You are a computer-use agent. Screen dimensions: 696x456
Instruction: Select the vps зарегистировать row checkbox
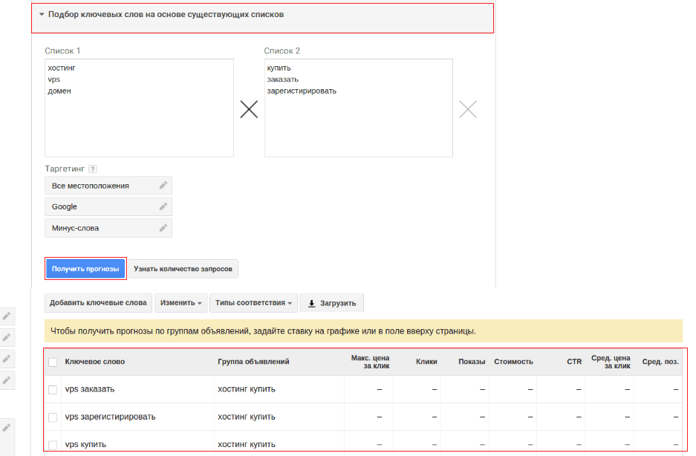pyautogui.click(x=53, y=417)
